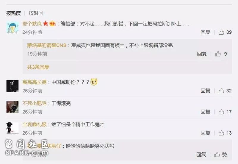Open the 高高高长高 username link
238x164 pixels.
[x=35, y=82]
